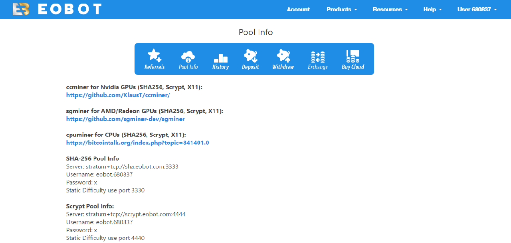
Task: Click the SHA-256 'Password: x' line
Action: coord(81,182)
